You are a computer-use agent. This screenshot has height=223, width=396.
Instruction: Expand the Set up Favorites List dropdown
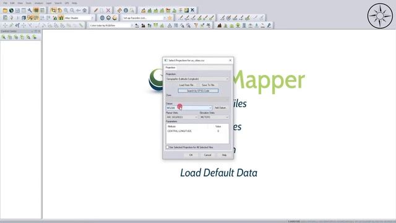(144, 18)
